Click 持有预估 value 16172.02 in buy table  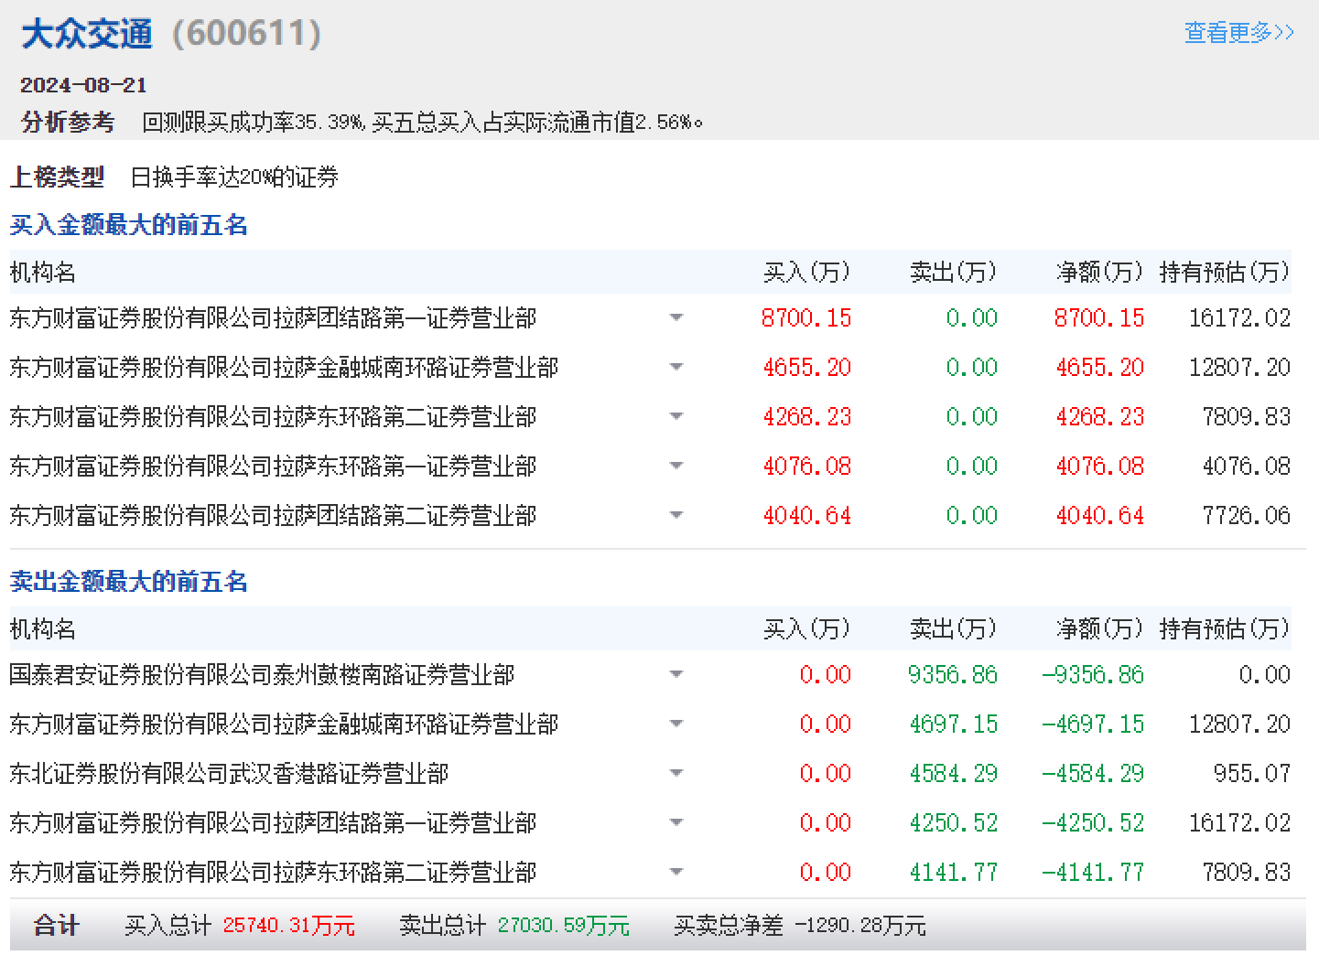point(1239,318)
